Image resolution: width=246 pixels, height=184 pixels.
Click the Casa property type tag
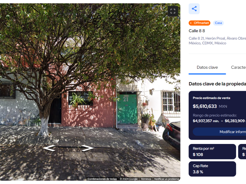(x=218, y=23)
